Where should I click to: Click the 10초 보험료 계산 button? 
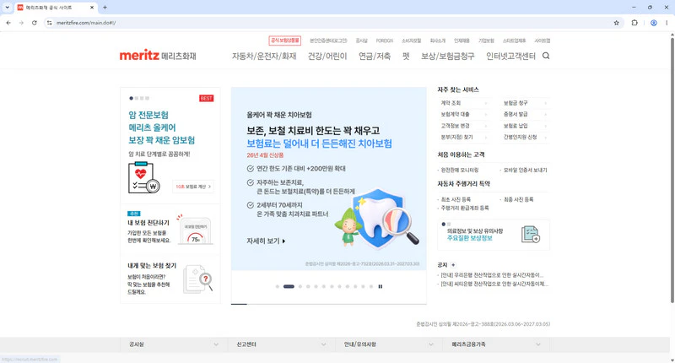(x=193, y=187)
